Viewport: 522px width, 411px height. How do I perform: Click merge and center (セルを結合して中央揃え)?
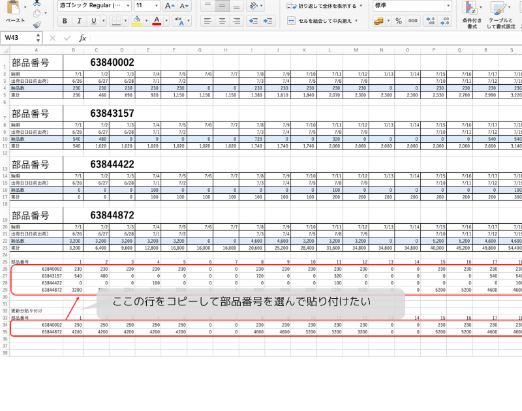325,21
